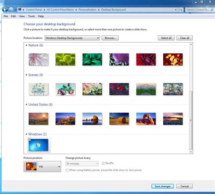Click the Cancel button
Image resolution: width=215 pixels, height=194 pixels.
(185, 186)
